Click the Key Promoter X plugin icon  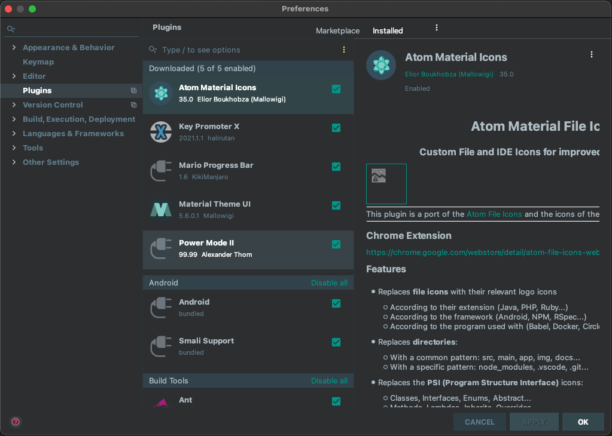[x=161, y=132]
